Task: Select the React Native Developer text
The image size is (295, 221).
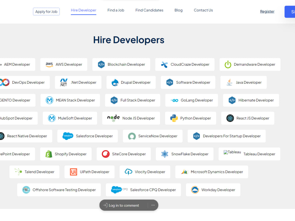Action: coord(27,136)
